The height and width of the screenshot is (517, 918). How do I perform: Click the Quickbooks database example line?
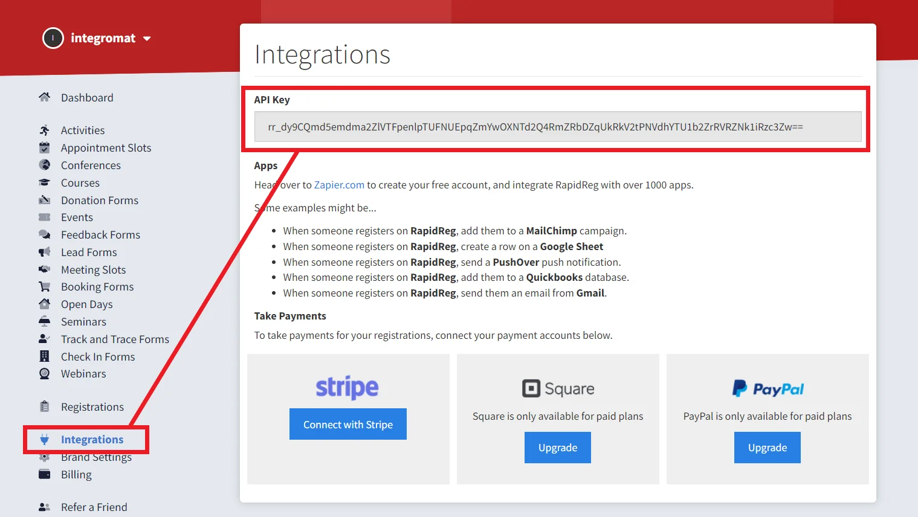click(x=456, y=277)
